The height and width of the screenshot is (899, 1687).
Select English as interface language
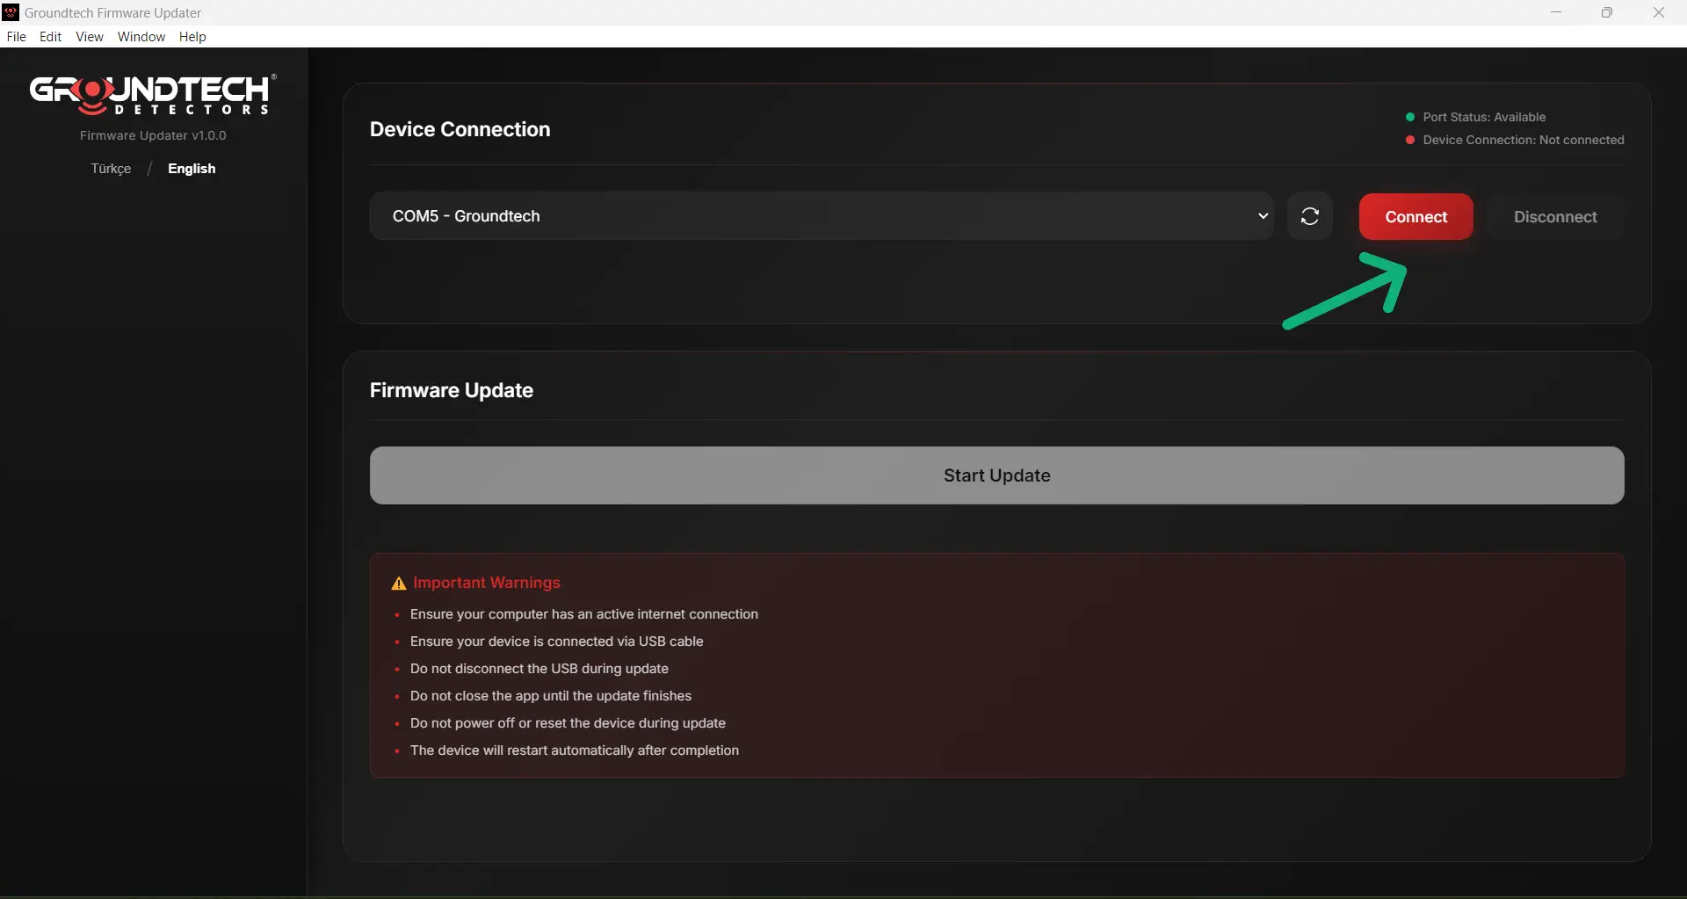tap(192, 169)
